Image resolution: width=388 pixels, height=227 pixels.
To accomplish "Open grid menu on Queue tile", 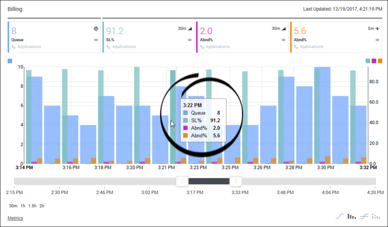I will (x=96, y=40).
